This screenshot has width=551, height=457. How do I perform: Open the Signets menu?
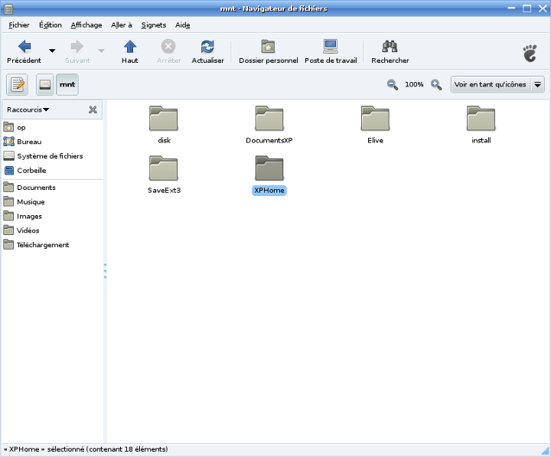[154, 25]
